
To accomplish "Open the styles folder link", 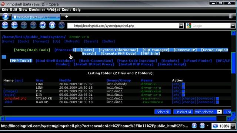I will (x=9, y=95).
